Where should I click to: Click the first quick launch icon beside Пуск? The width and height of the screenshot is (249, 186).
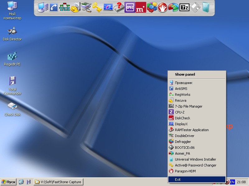click(21, 182)
